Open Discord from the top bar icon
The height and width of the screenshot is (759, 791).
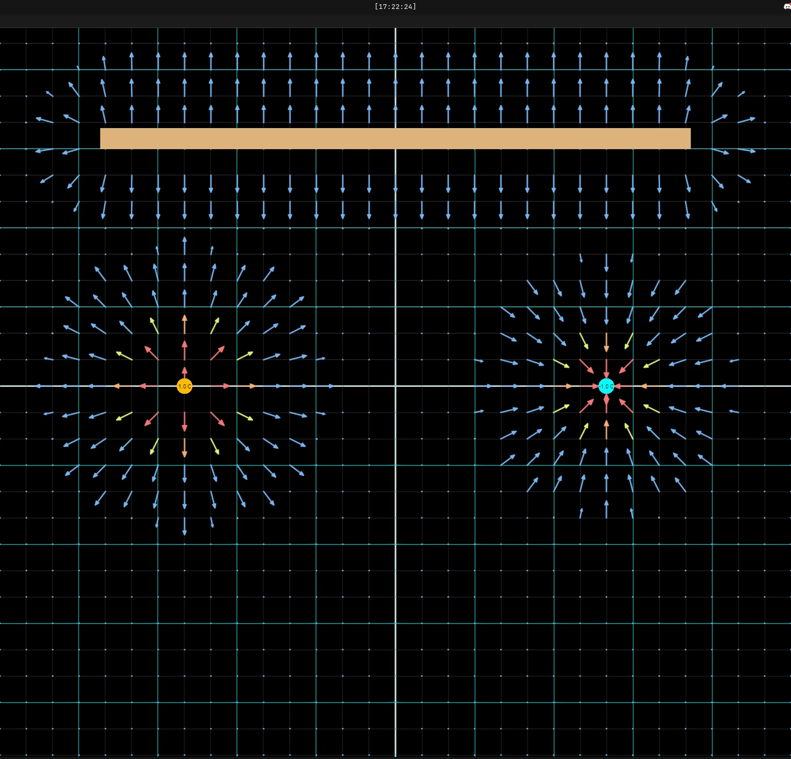click(x=787, y=6)
